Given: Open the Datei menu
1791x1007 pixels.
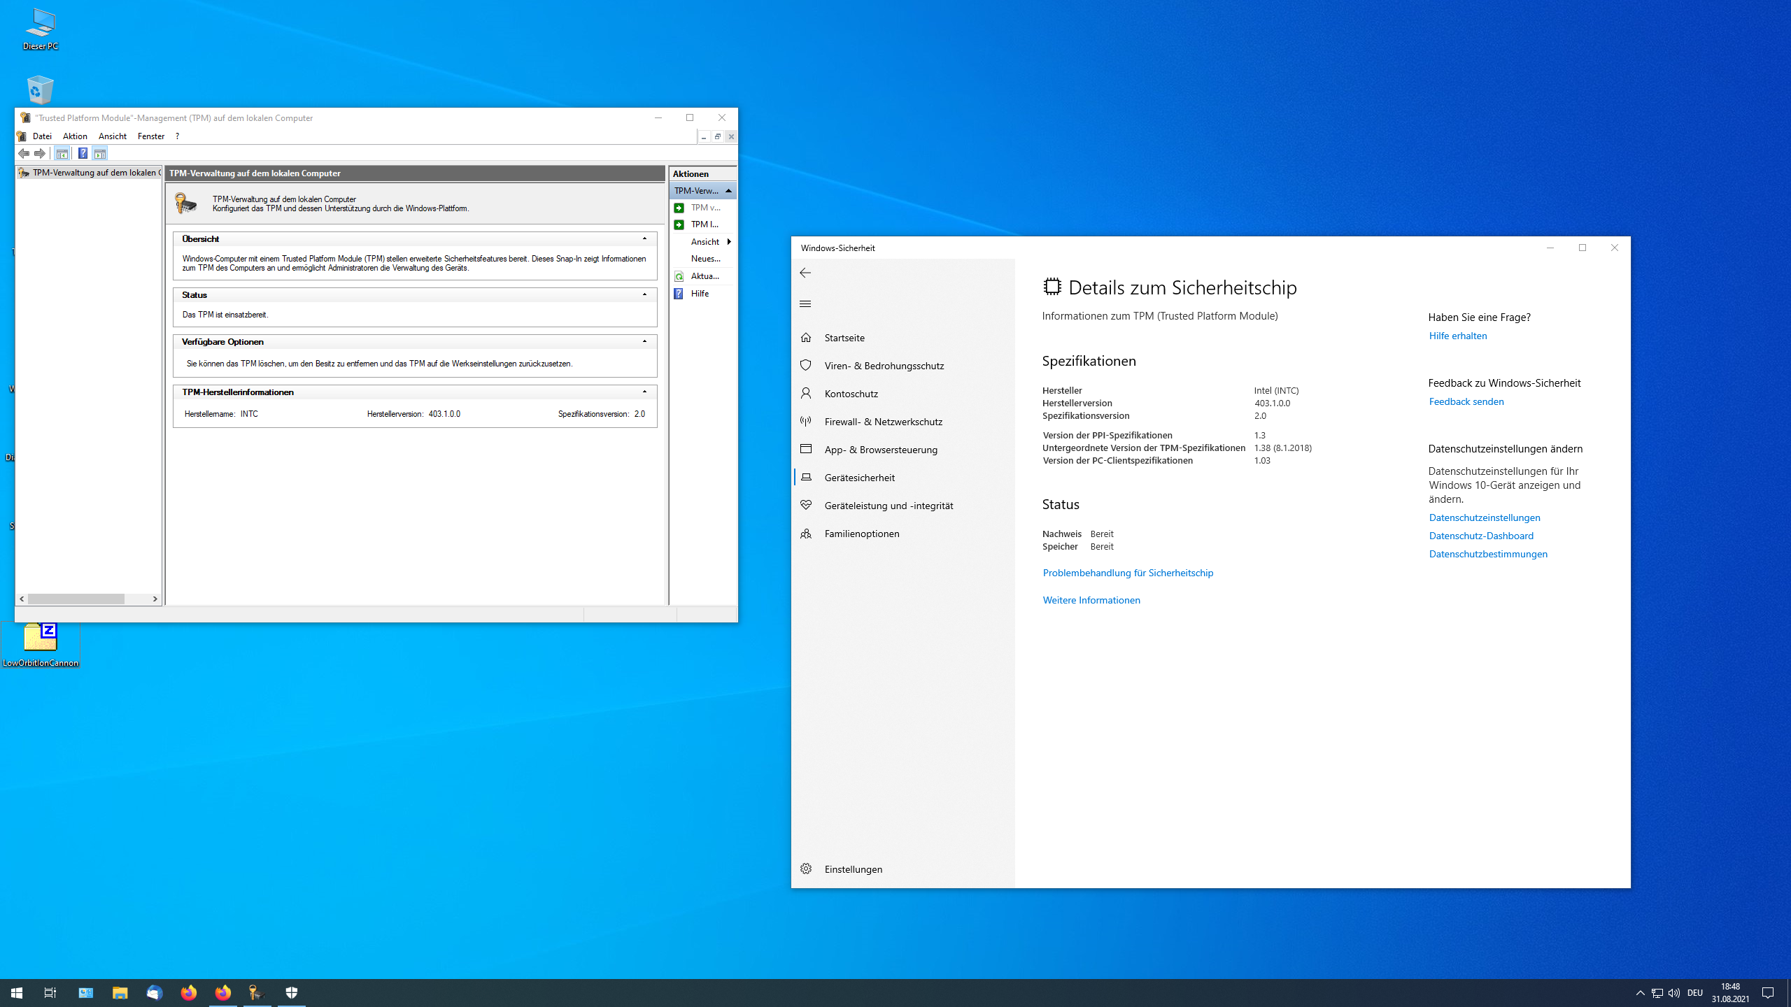Looking at the screenshot, I should click(x=41, y=136).
